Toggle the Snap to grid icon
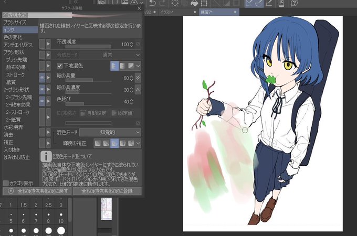The image size is (357, 236). click(269, 3)
